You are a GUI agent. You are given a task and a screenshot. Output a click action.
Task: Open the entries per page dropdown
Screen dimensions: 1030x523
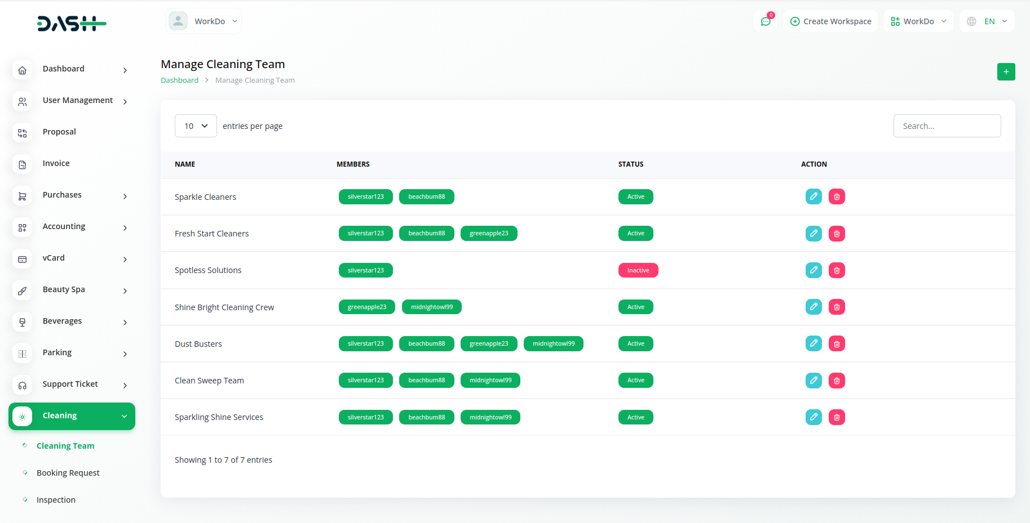pyautogui.click(x=196, y=126)
